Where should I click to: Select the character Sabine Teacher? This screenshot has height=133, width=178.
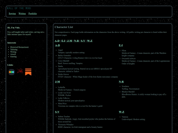pyautogui.click(x=64, y=117)
